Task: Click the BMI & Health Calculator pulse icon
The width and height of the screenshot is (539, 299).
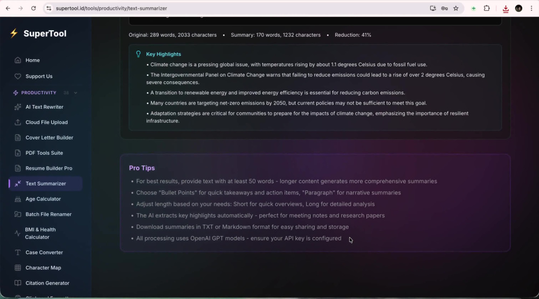Action: (18, 233)
